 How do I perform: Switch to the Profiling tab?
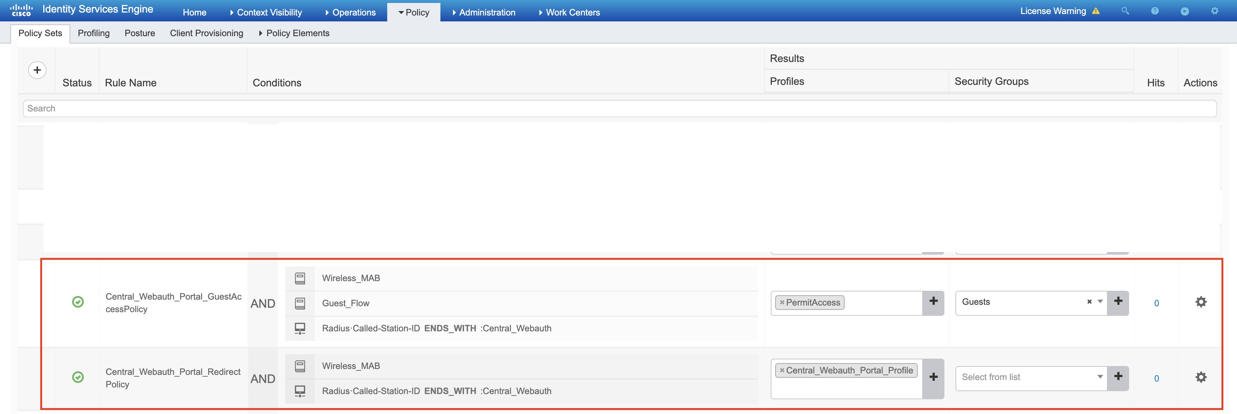click(93, 33)
